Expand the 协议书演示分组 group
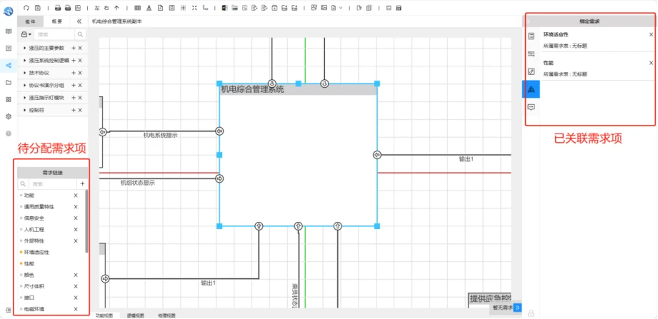Viewport: 658px width, 319px height. pos(25,85)
